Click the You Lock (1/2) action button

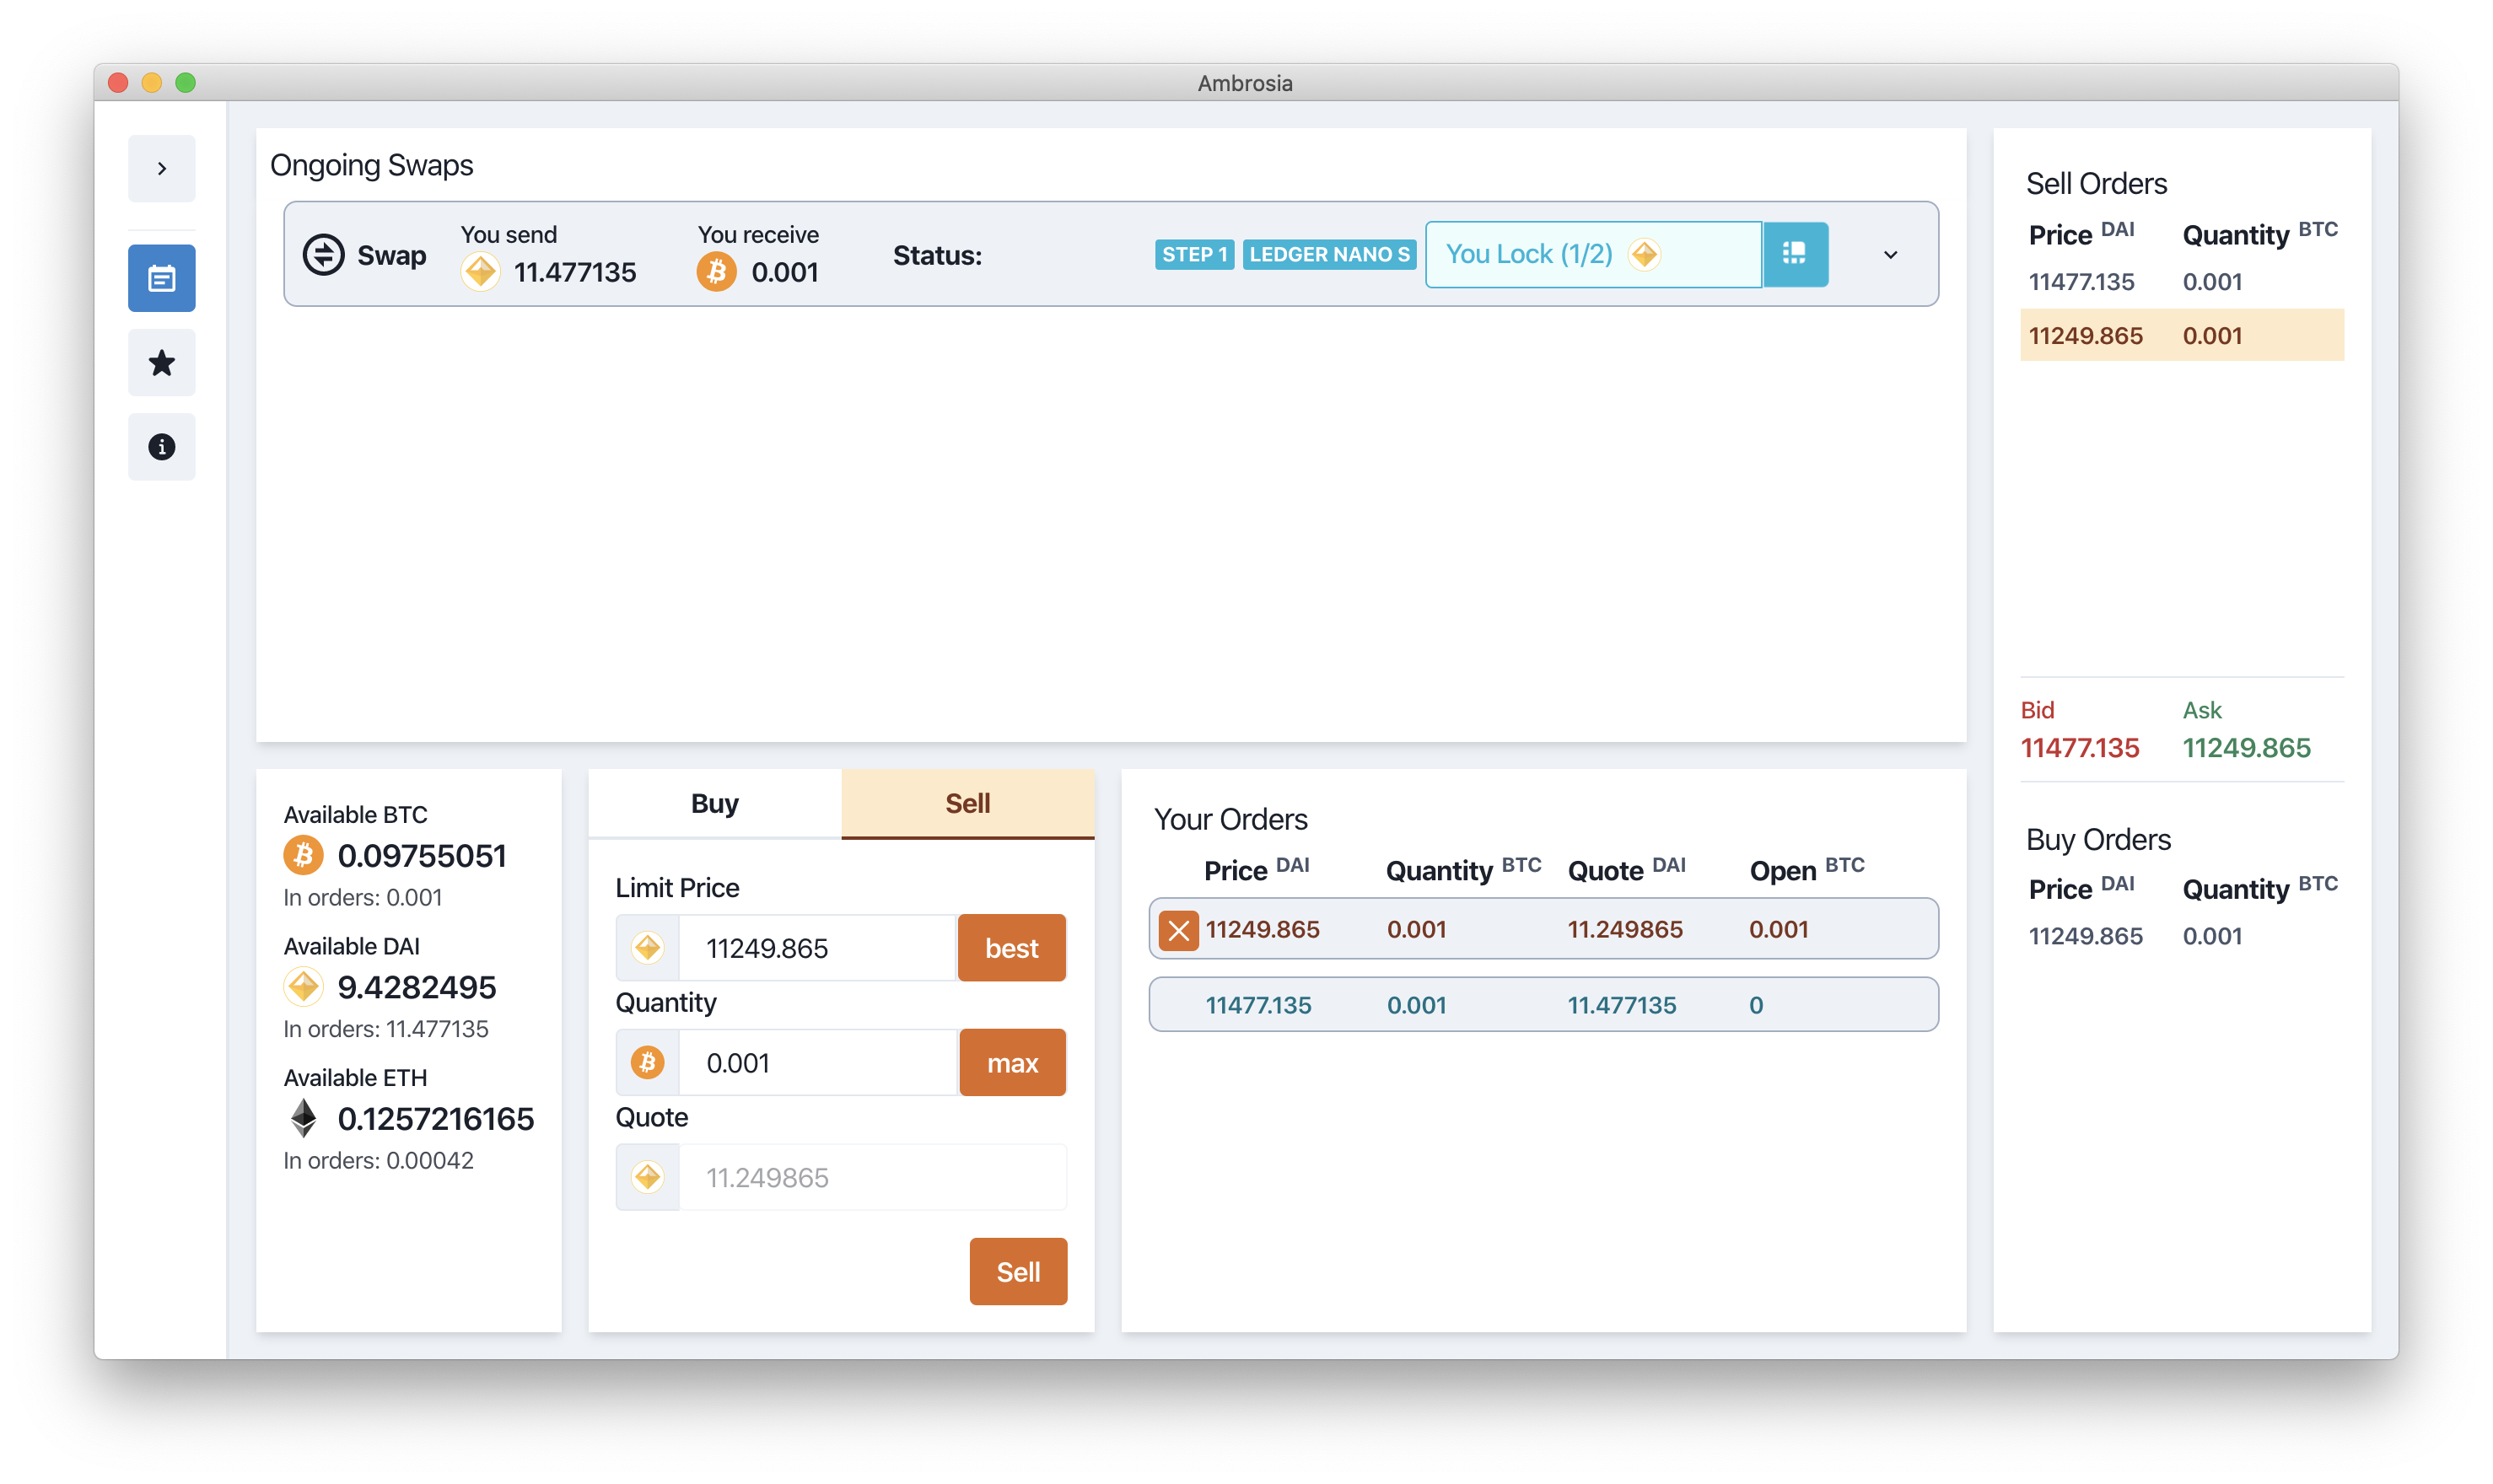tap(1592, 254)
